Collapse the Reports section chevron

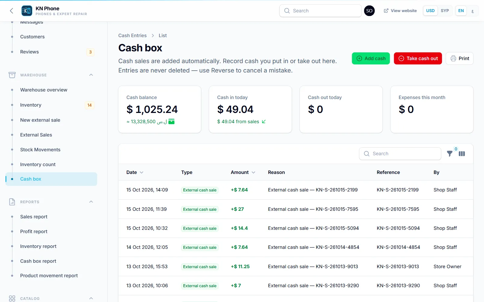[x=91, y=202]
